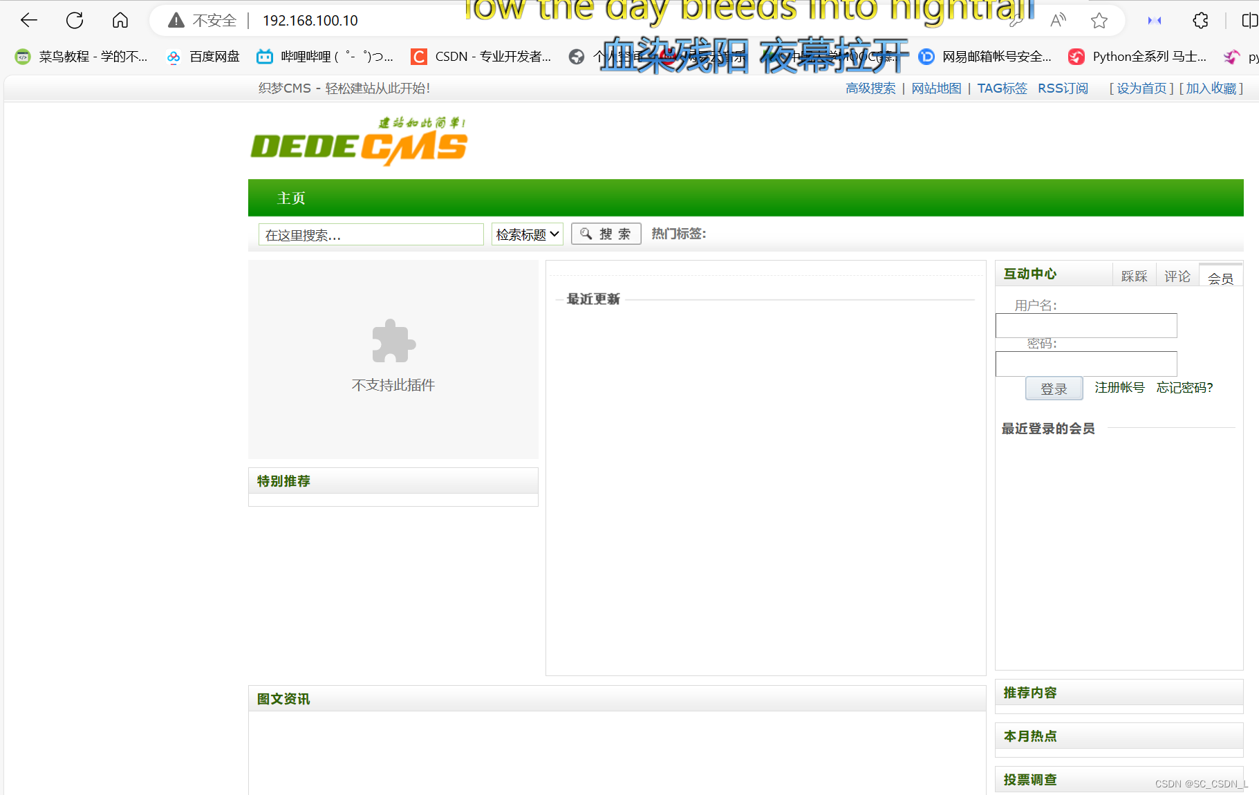This screenshot has width=1259, height=795.
Task: Click the 互动中心 heading
Action: [1030, 274]
